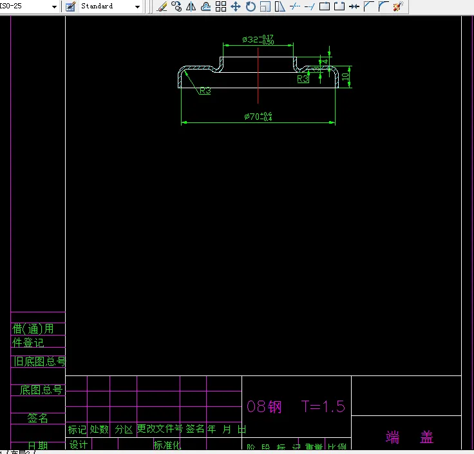Click the 分区 cell in revision table

tap(124, 430)
